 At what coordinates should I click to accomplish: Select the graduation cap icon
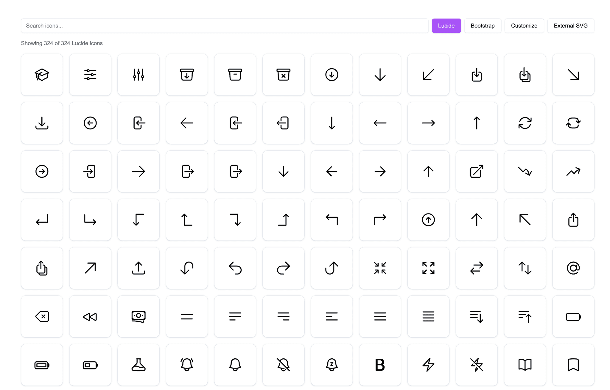42,75
